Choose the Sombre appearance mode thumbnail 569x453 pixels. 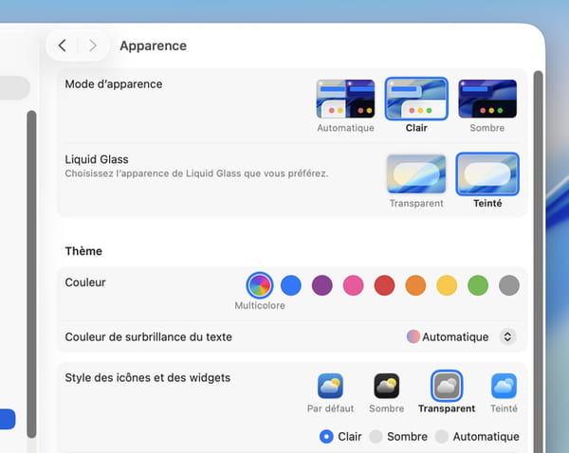click(x=486, y=100)
